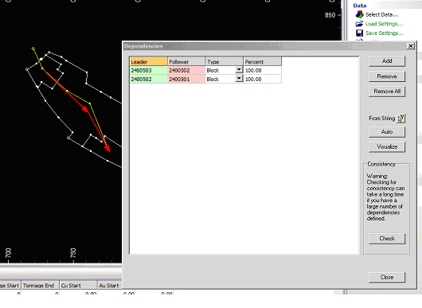The image size is (422, 308).
Task: Click the From String picker icon
Action: click(x=401, y=118)
